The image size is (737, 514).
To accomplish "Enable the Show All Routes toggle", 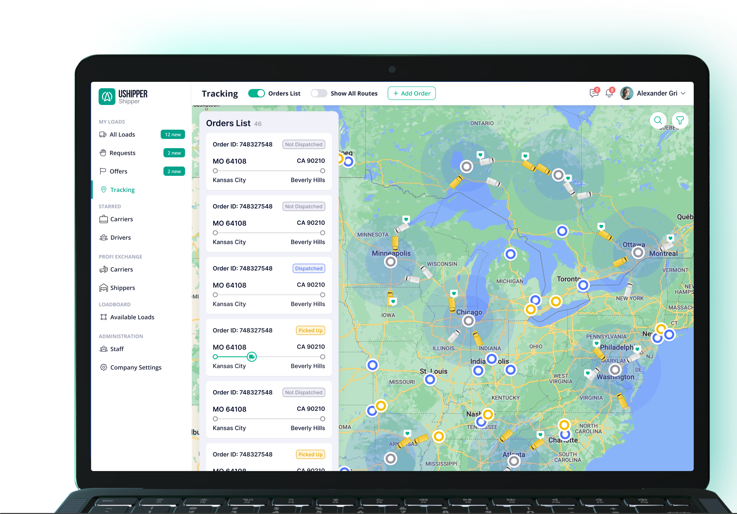I will 319,93.
